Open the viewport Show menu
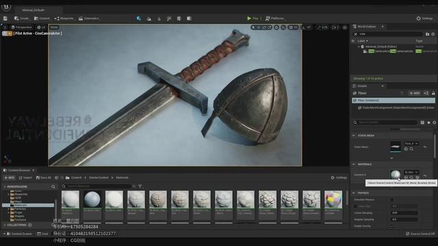438x246 pixels. tap(54, 27)
